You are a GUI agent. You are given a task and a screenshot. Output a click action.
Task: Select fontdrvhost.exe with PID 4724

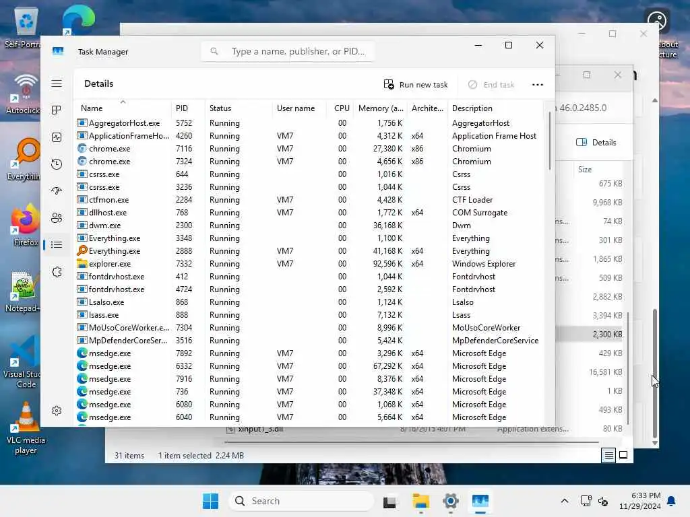(x=310, y=289)
